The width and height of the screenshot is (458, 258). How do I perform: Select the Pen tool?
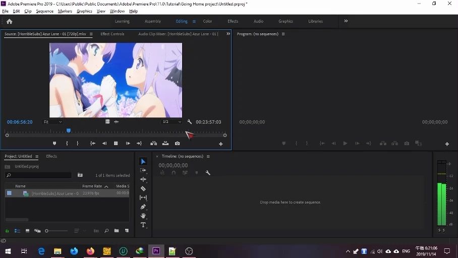click(x=143, y=207)
